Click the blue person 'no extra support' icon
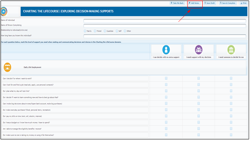 tap(166, 50)
